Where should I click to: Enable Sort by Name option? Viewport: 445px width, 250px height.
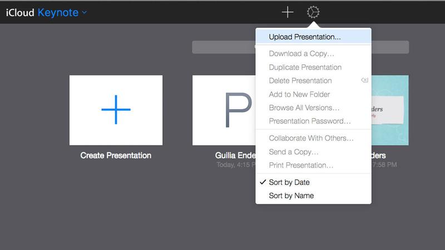pyautogui.click(x=291, y=196)
